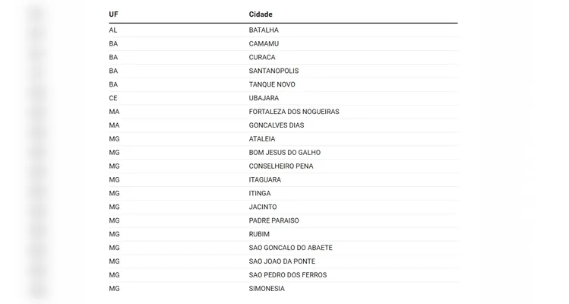Click the UF column header

point(113,14)
